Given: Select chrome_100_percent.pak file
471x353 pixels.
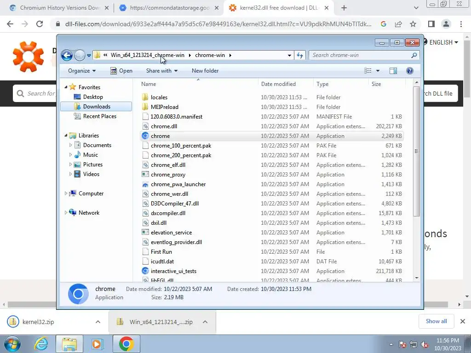Looking at the screenshot, I should pos(181,146).
